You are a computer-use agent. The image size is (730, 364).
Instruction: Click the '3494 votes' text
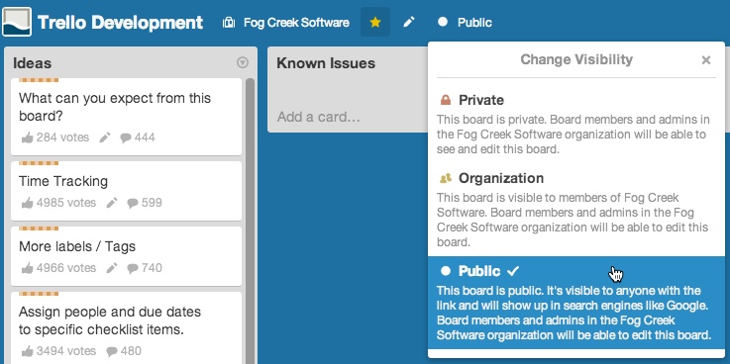point(66,351)
